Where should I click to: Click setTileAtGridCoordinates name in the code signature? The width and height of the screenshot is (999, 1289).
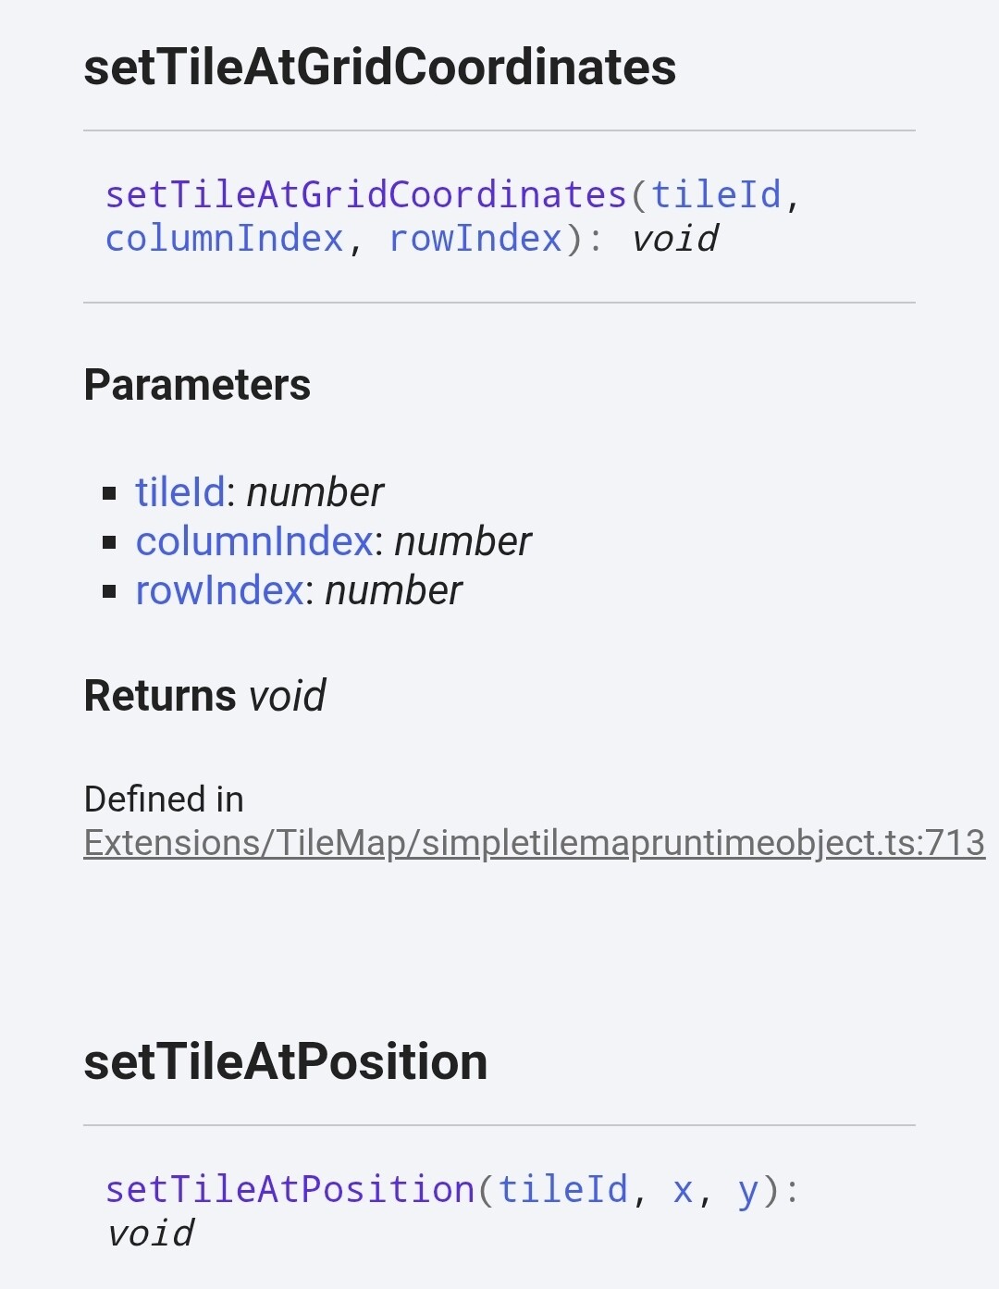pos(366,195)
